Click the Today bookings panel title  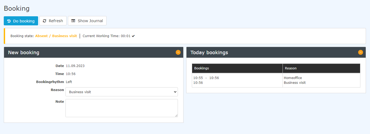pyautogui.click(x=209, y=53)
